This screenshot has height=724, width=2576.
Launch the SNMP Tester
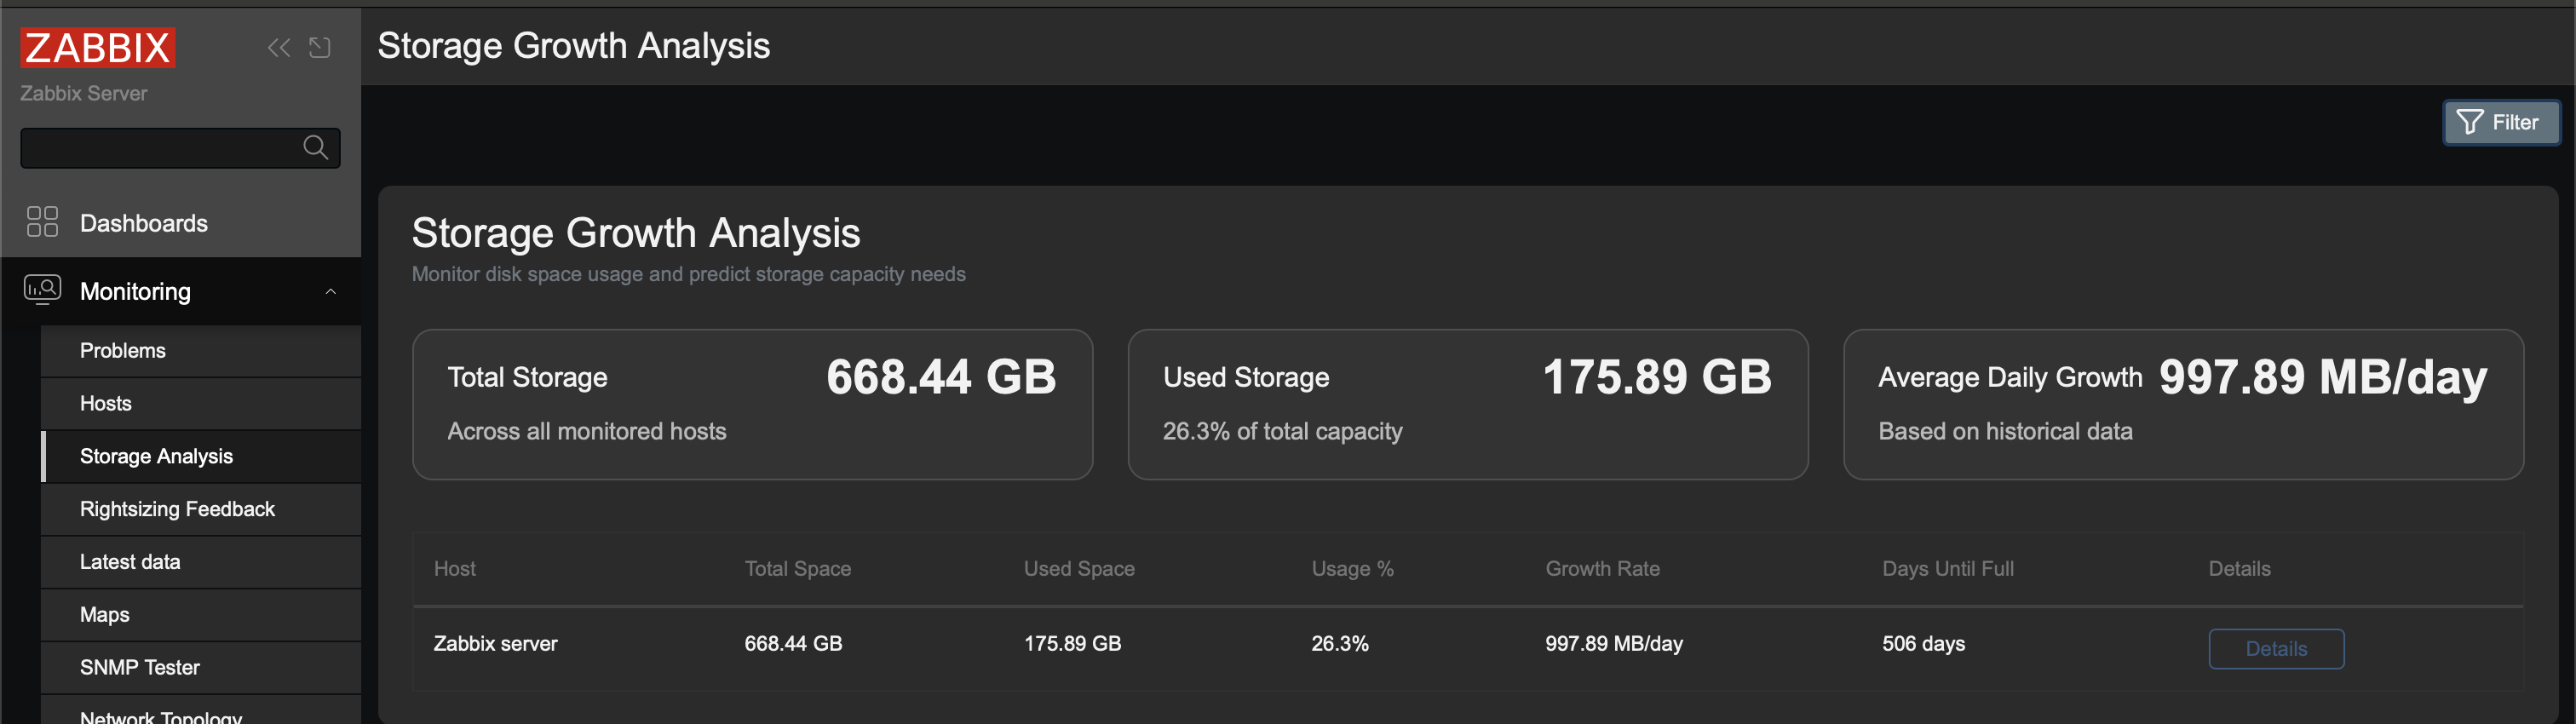139,667
